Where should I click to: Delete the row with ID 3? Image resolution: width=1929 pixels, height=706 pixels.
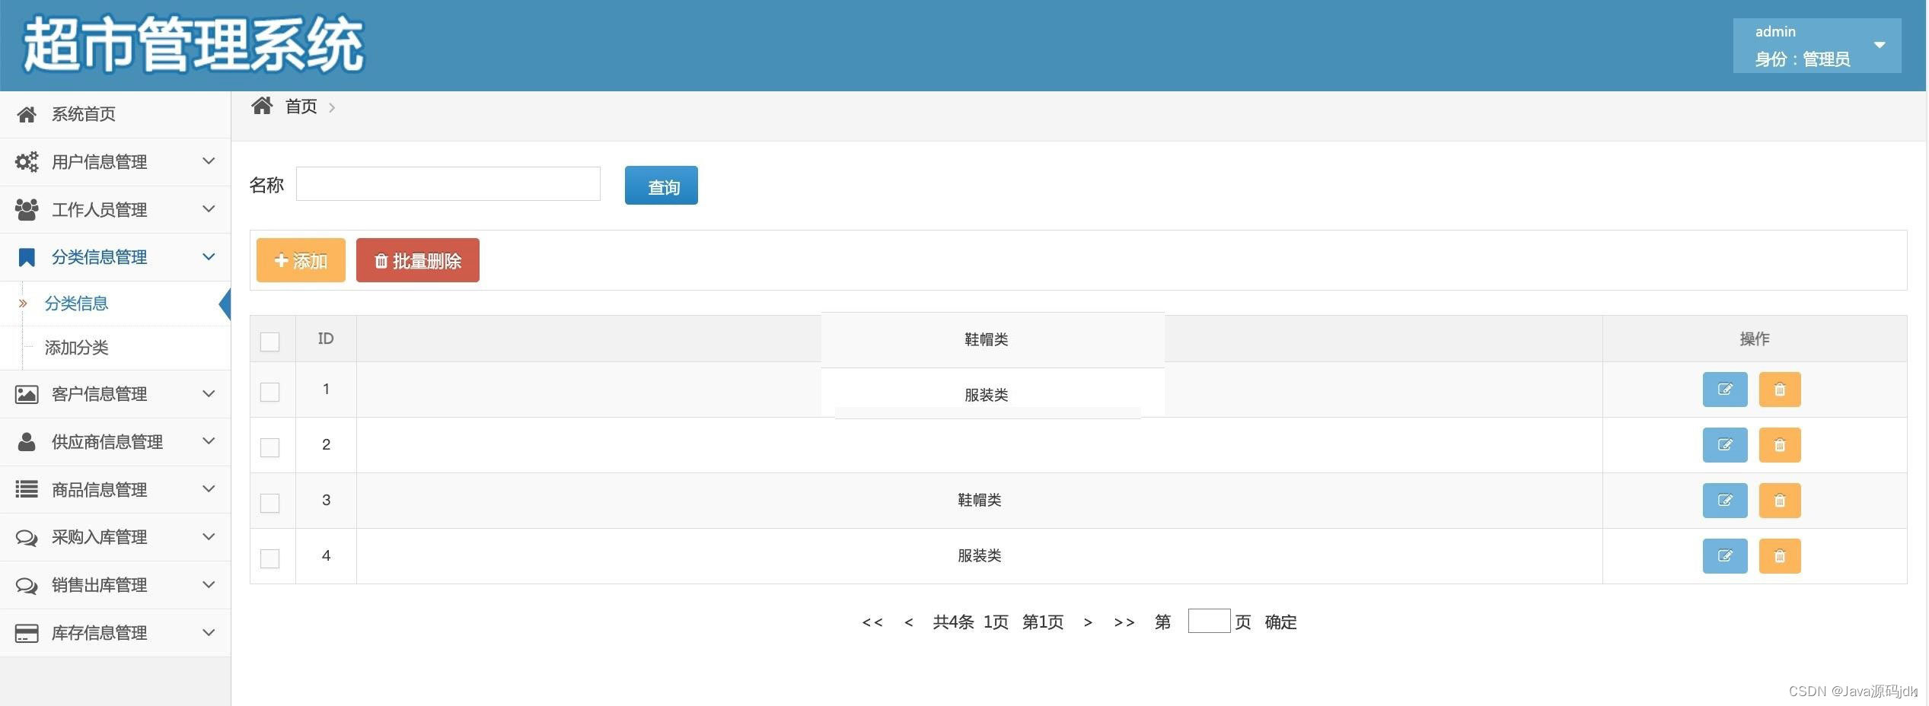(1780, 501)
